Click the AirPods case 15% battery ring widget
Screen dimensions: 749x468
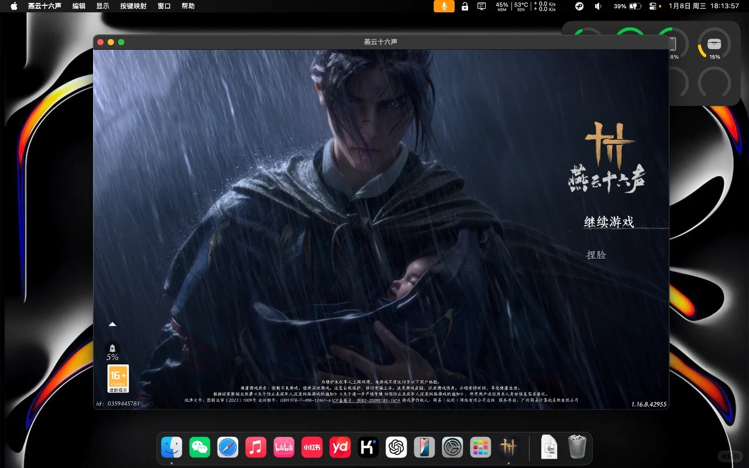(714, 44)
